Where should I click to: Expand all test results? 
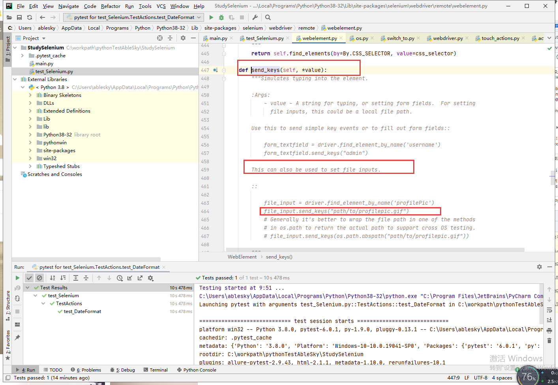click(76, 278)
